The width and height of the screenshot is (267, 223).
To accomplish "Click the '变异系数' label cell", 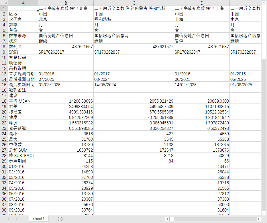I will 23,128.
